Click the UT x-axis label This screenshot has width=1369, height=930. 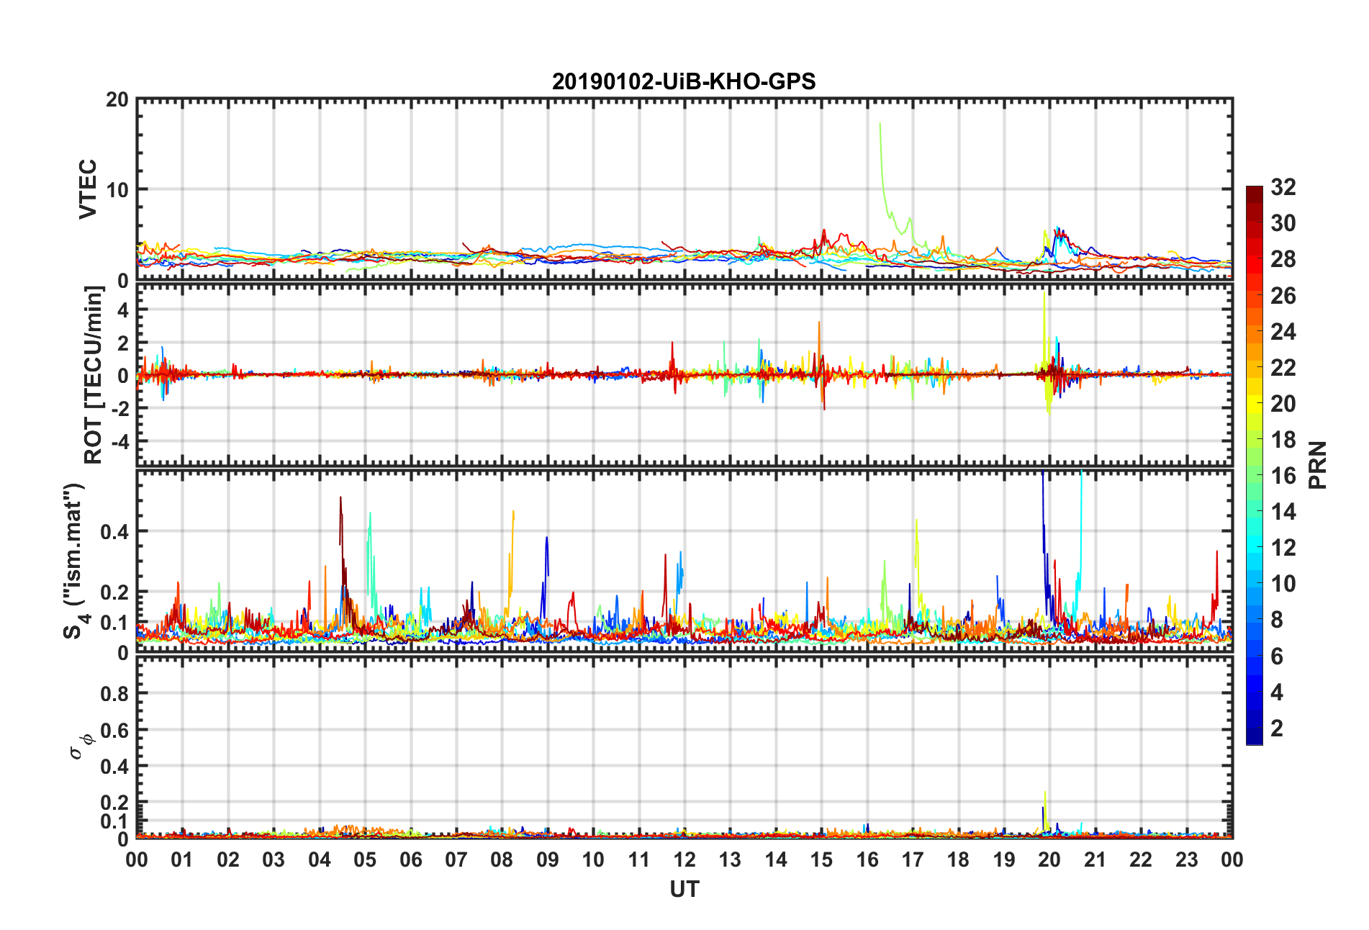click(x=684, y=890)
